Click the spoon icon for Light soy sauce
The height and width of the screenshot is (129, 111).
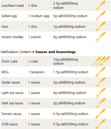point(100,93)
